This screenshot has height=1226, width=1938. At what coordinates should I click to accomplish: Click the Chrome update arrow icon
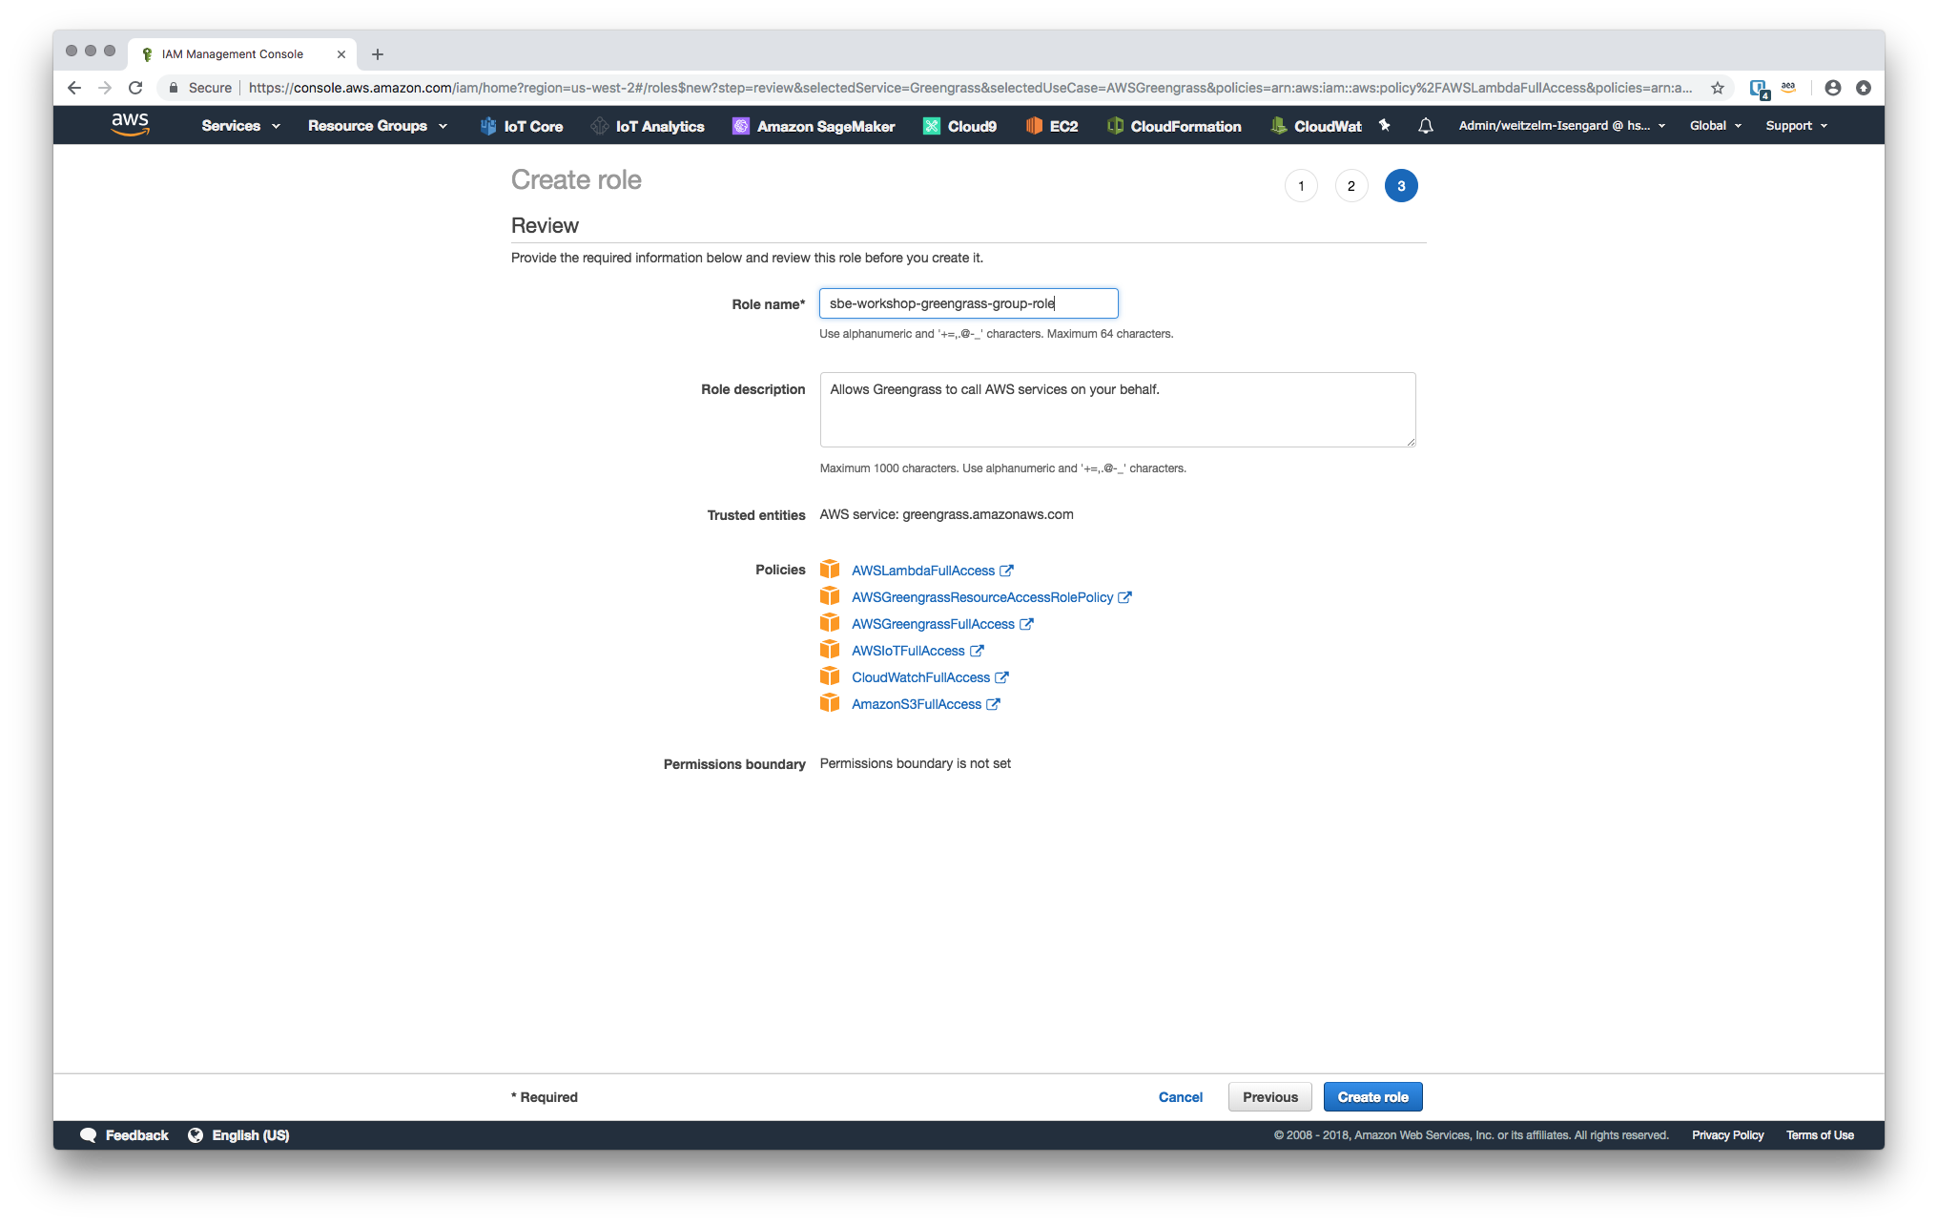[1864, 88]
